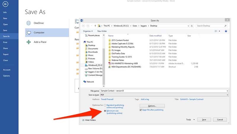Open the Print item in left sidebar
The height and width of the screenshot is (134, 237).
(5, 42)
